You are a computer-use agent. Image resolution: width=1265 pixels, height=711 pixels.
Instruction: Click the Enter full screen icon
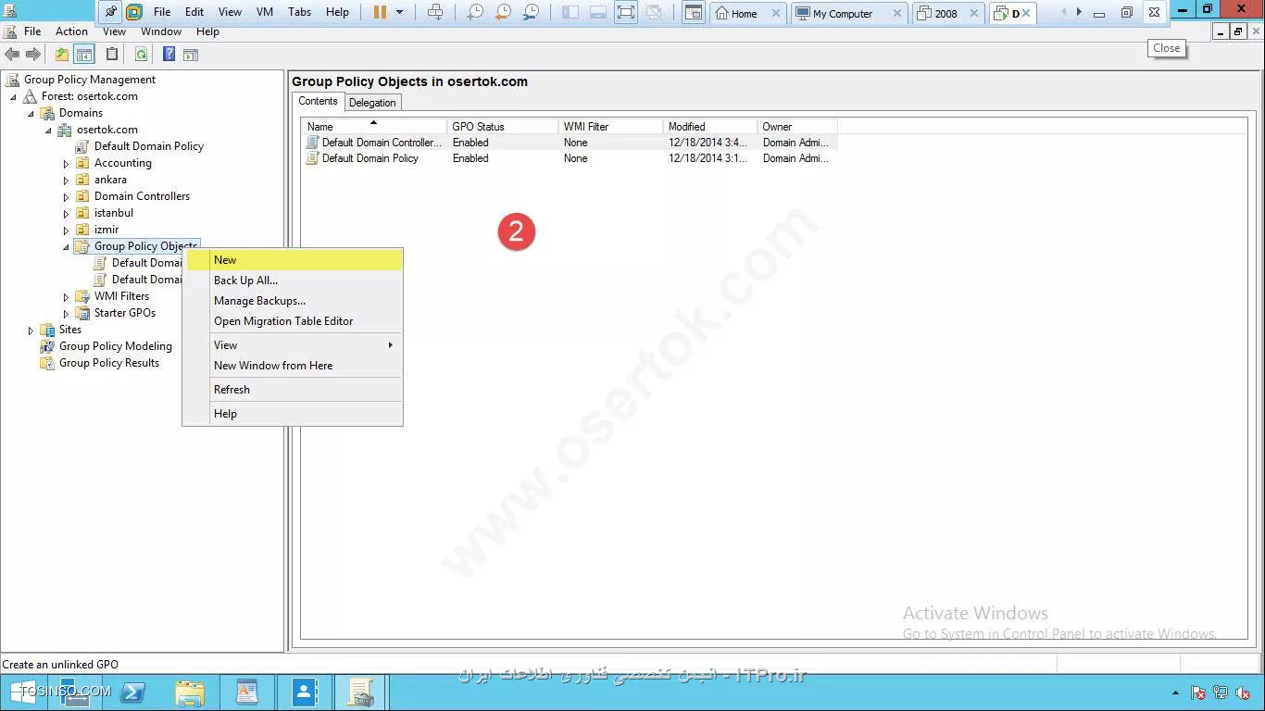[x=626, y=12]
